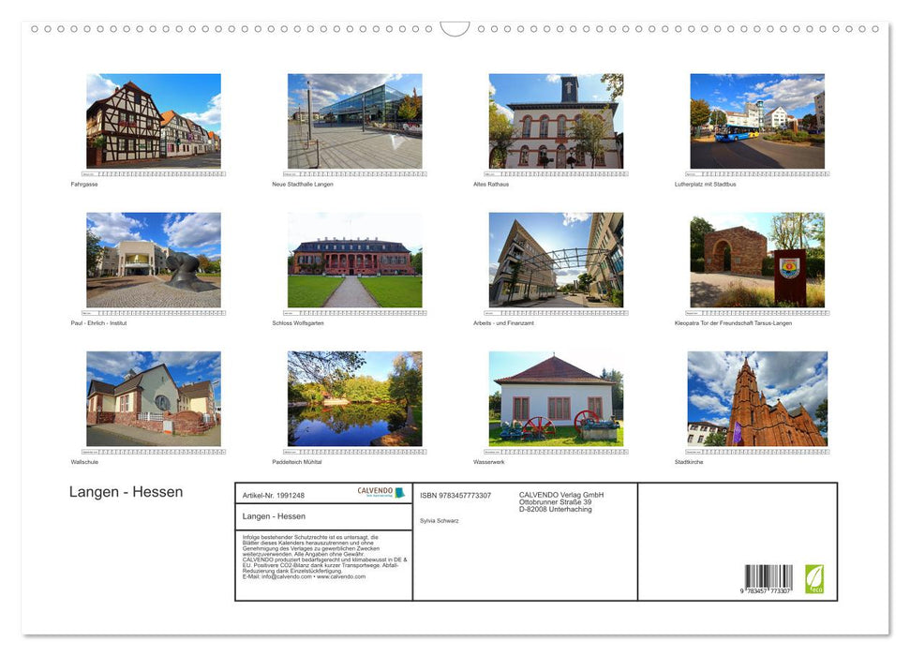Click the Artikel-Nr. 1991248 text
Viewport: 910px width, 656px height.
[x=274, y=494]
